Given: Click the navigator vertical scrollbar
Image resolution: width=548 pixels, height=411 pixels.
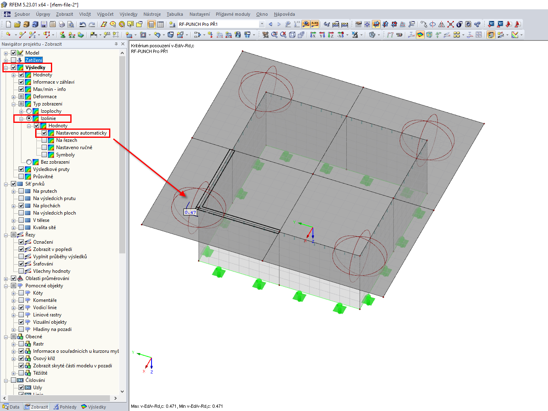Looking at the screenshot, I should coord(122,154).
